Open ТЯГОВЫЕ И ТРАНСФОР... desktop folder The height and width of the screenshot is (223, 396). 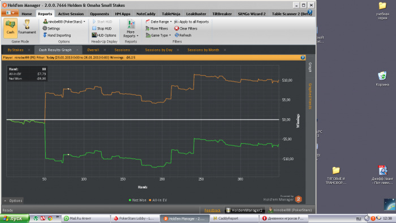coord(336,175)
